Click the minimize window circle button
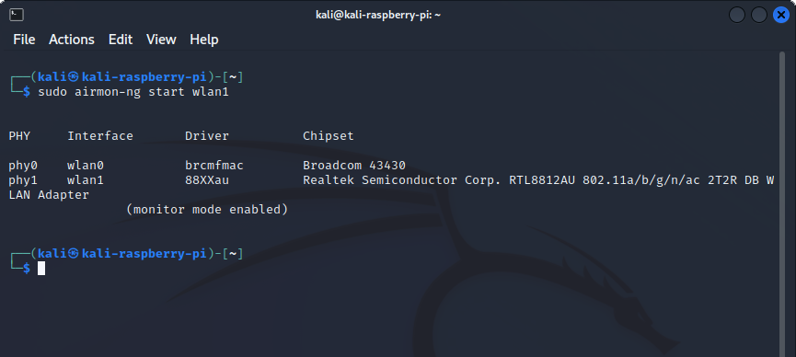This screenshot has width=796, height=357. point(736,15)
